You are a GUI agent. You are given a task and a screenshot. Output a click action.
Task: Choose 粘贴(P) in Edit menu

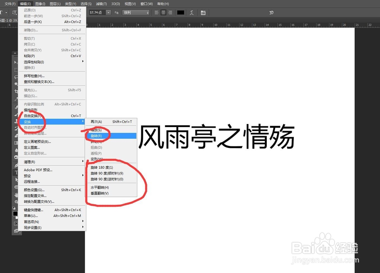pyautogui.click(x=52, y=56)
